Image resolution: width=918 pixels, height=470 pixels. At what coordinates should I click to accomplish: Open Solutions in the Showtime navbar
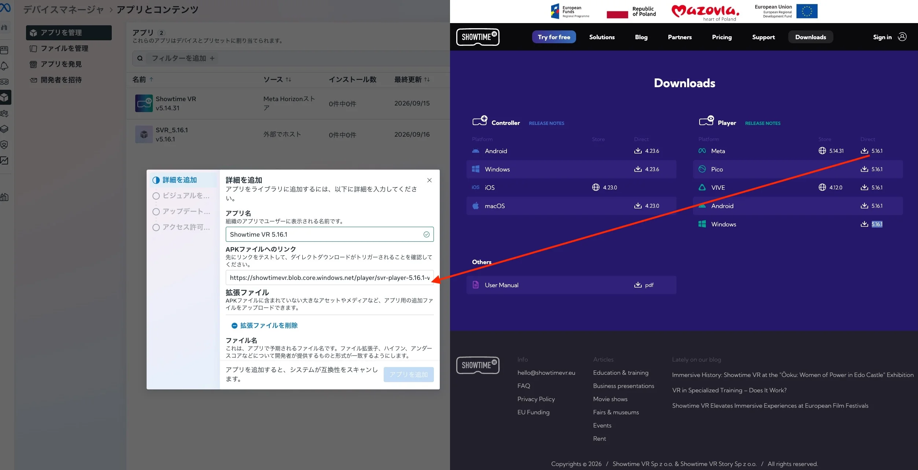click(x=602, y=37)
